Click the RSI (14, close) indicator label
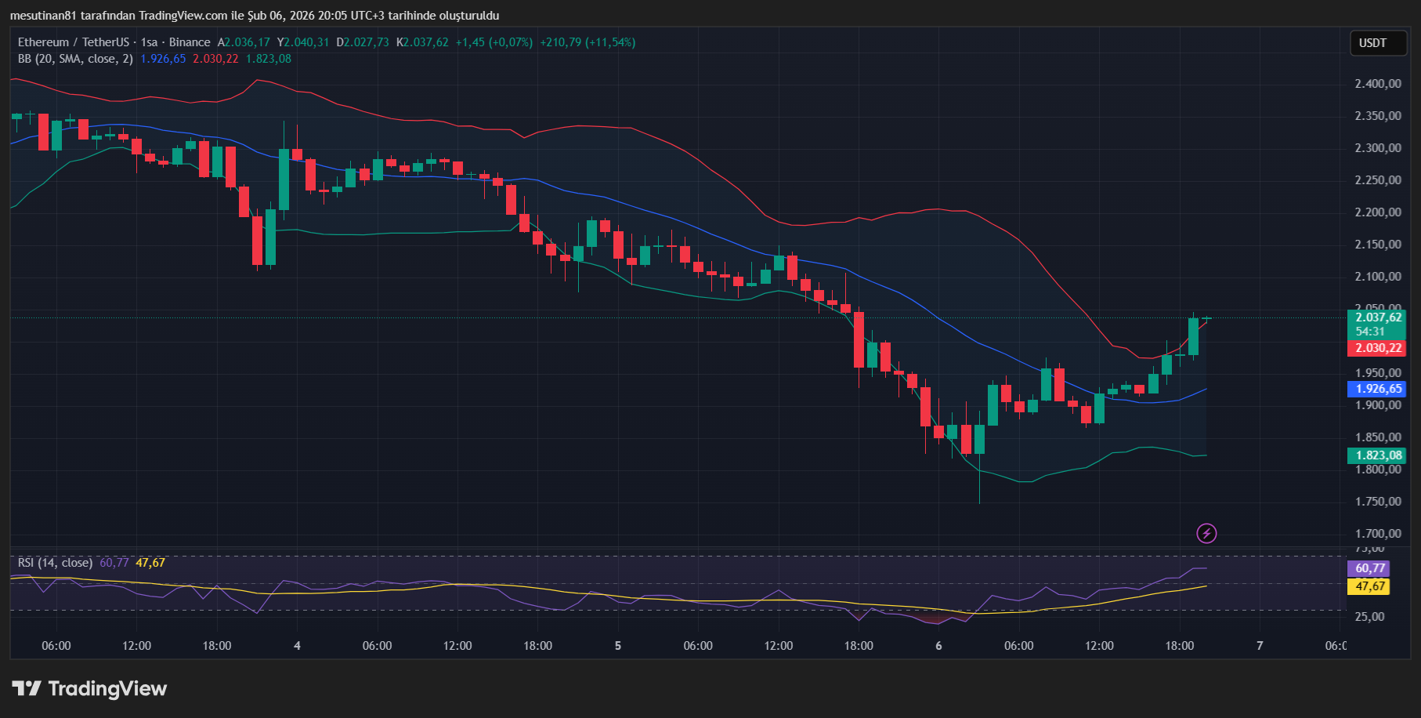The height and width of the screenshot is (718, 1421). [x=55, y=563]
